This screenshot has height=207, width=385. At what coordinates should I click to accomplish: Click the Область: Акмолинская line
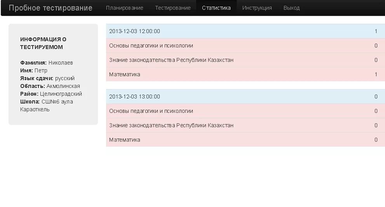pyautogui.click(x=50, y=86)
